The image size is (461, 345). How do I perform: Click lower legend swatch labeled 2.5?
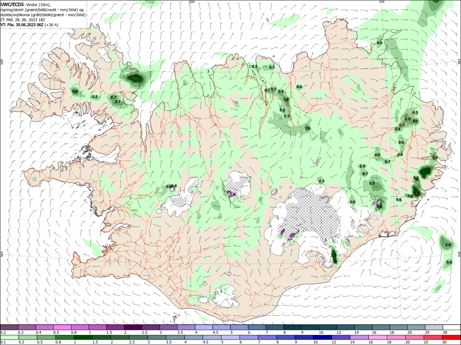tap(138, 337)
